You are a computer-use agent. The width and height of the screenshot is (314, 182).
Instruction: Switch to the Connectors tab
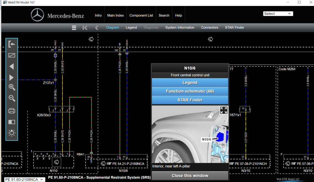(210, 28)
